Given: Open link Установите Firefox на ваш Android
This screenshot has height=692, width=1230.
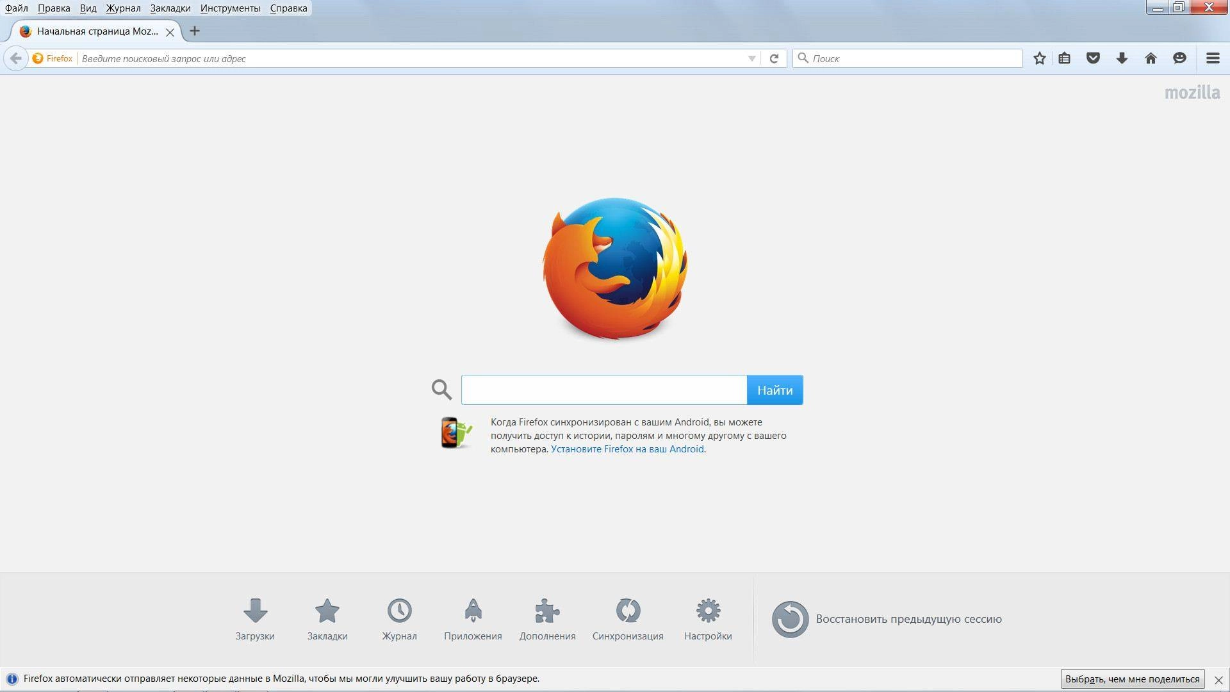Looking at the screenshot, I should [627, 449].
